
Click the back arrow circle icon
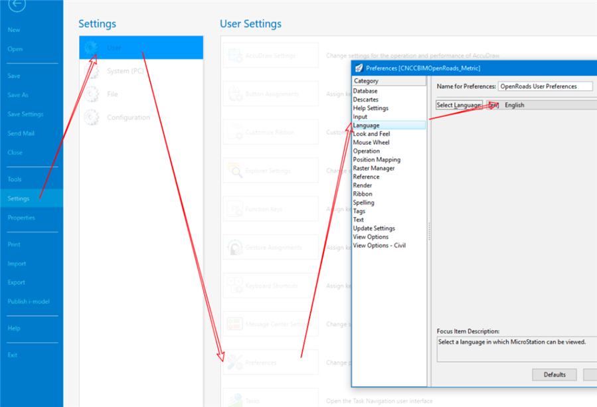[17, 4]
